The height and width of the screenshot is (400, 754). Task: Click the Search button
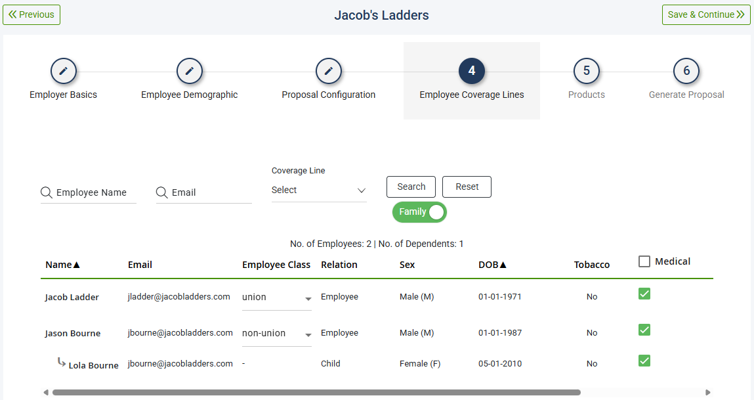[410, 187]
